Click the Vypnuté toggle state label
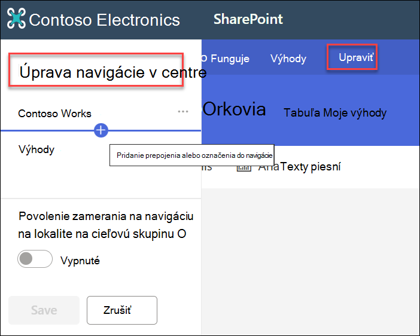The image size is (420, 336). click(x=80, y=260)
